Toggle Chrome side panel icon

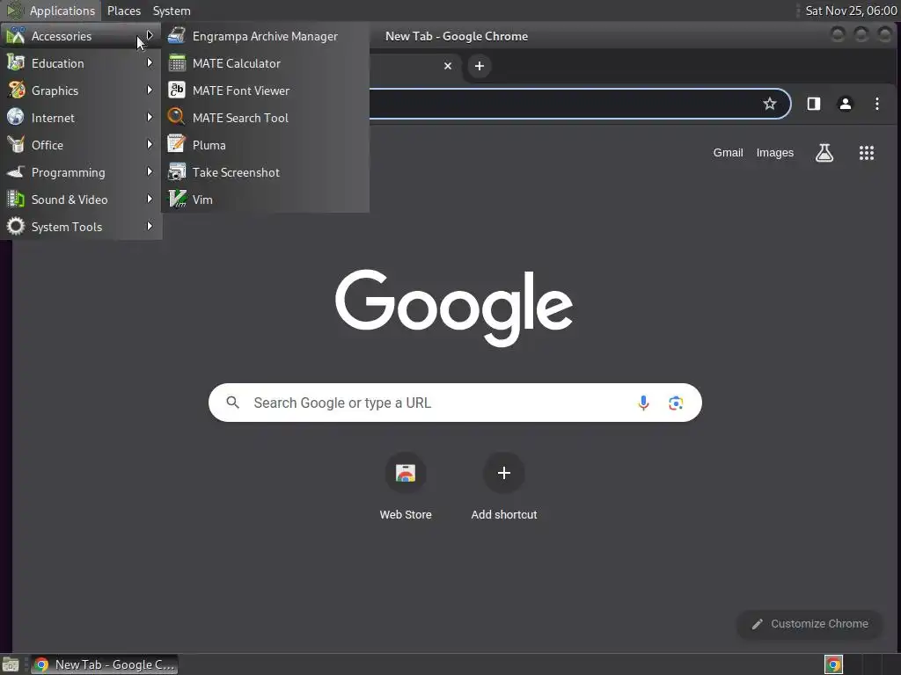click(814, 104)
